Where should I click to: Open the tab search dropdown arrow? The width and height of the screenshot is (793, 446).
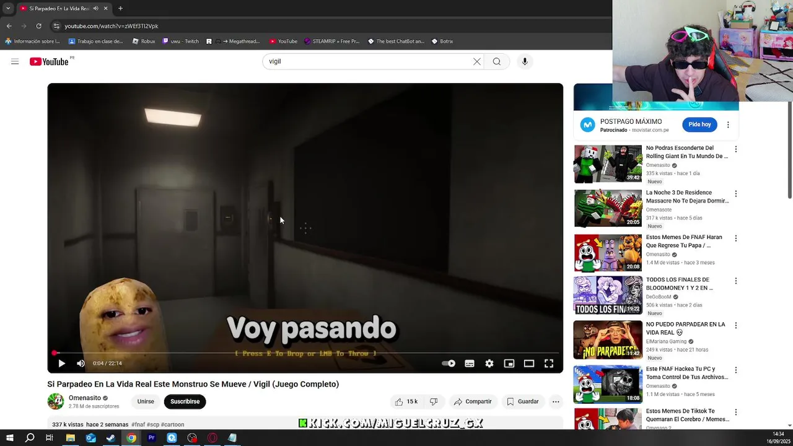(x=8, y=9)
